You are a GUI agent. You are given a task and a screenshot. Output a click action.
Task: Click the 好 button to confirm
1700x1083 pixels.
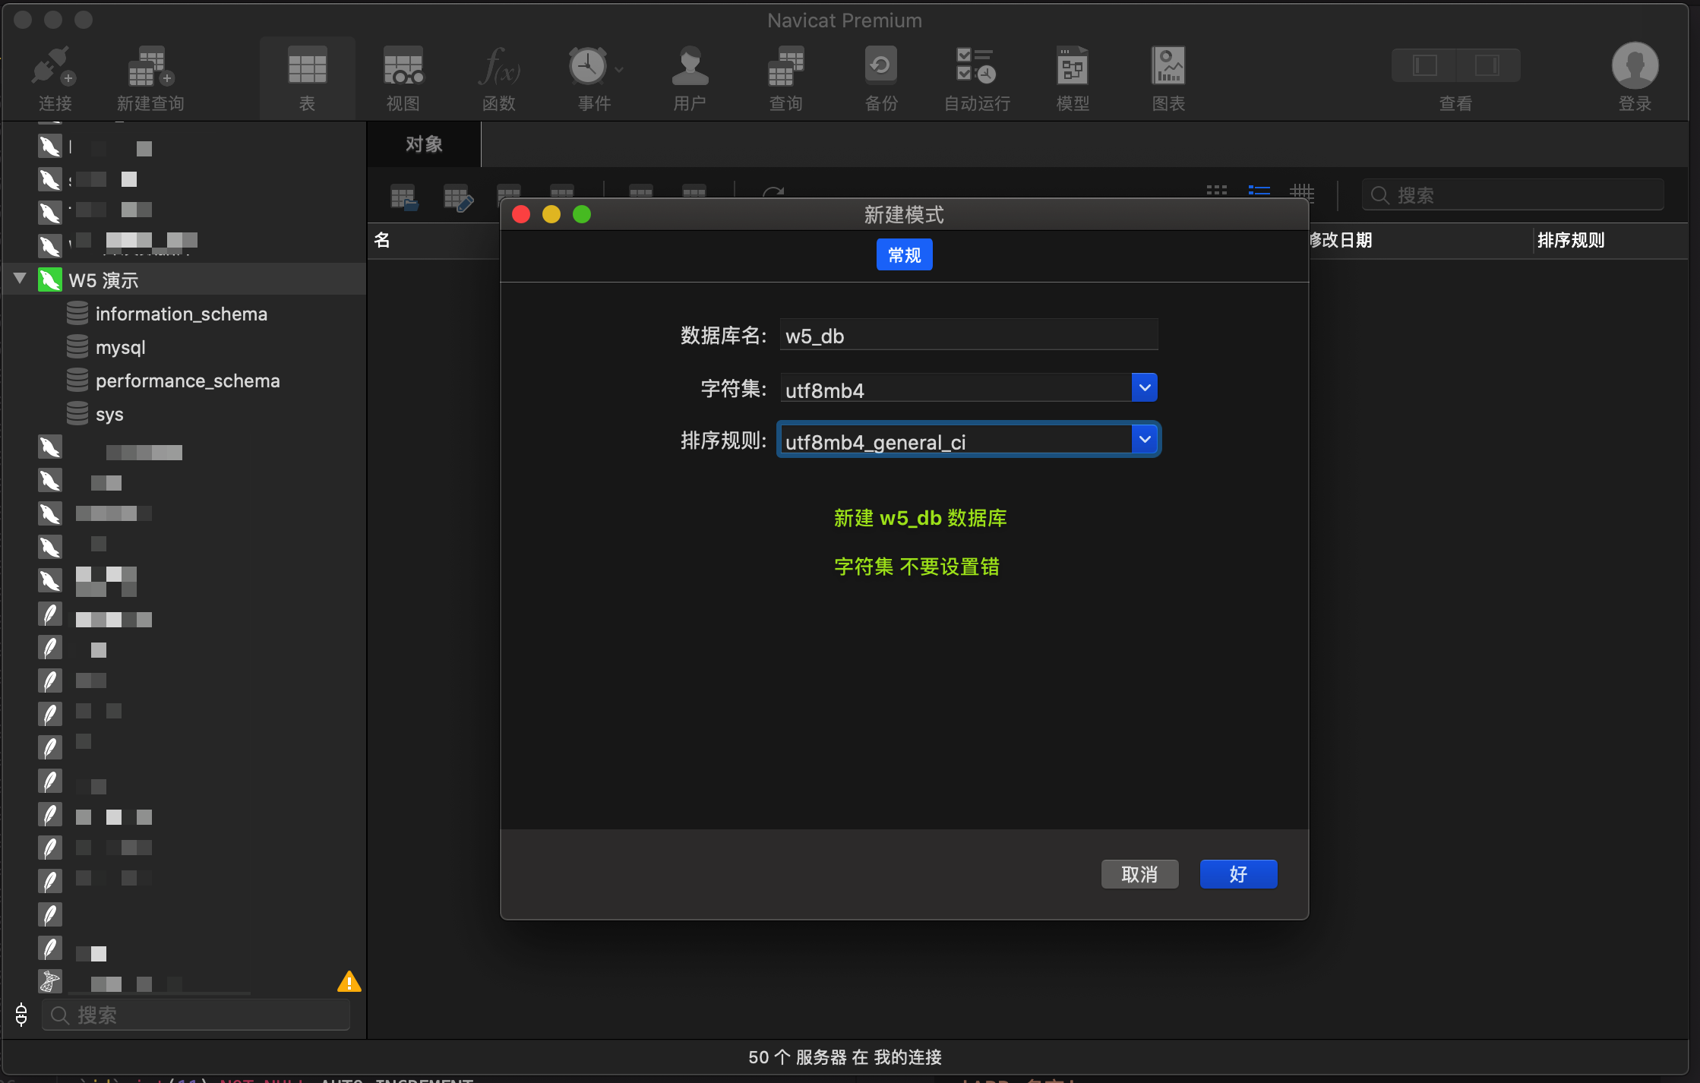[x=1238, y=874]
